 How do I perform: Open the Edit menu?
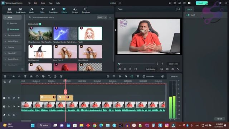click(x=36, y=3)
